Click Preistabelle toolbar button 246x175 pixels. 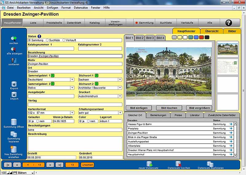(x=54, y=23)
